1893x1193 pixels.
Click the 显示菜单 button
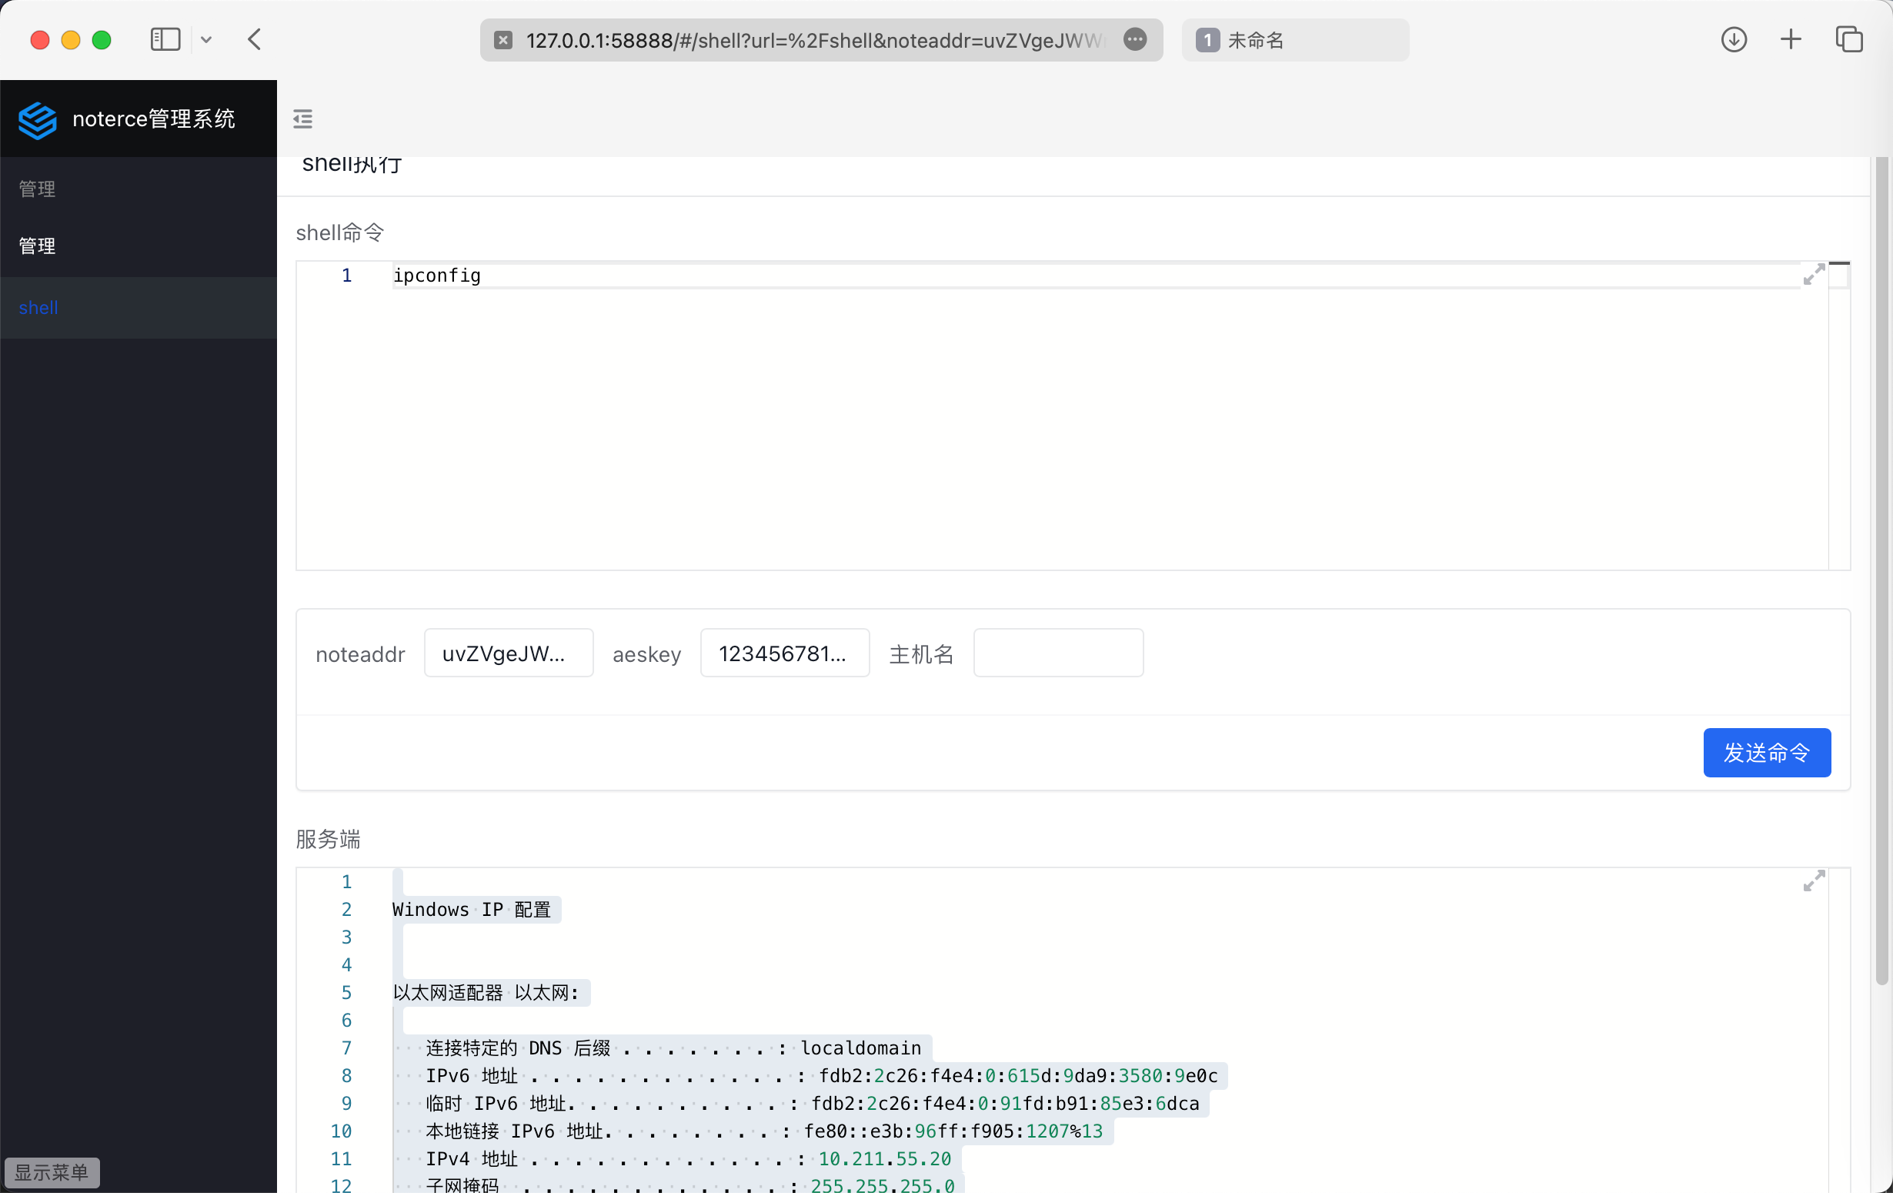coord(52,1171)
